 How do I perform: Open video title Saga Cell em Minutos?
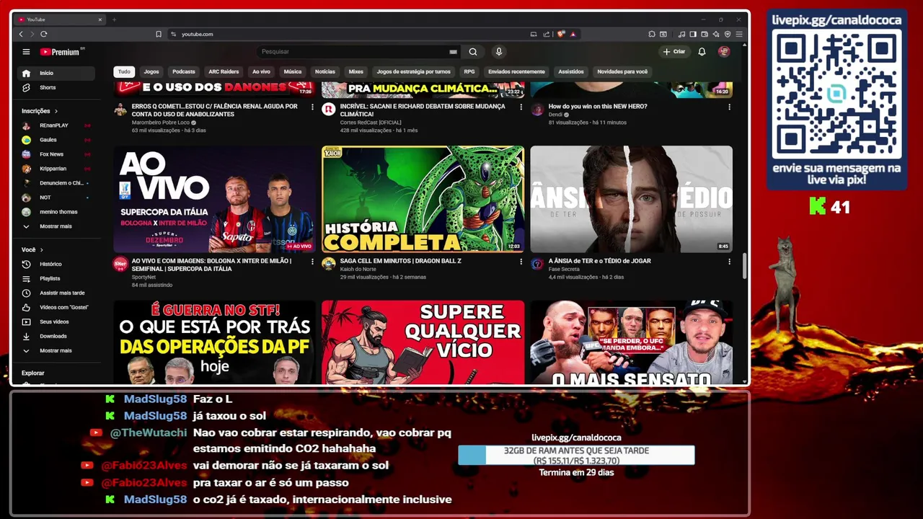[400, 261]
